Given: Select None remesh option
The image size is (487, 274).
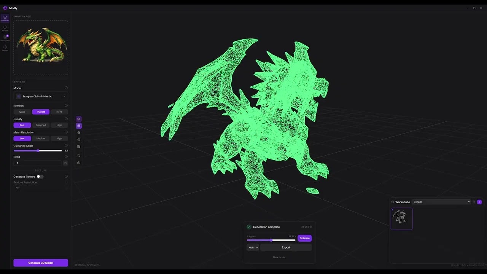Looking at the screenshot, I should click(x=59, y=112).
